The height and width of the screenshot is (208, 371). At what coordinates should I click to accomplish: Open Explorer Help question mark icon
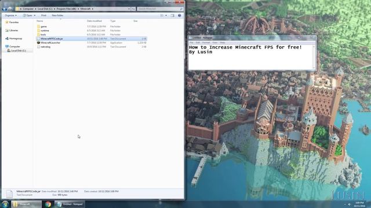pyautogui.click(x=179, y=16)
